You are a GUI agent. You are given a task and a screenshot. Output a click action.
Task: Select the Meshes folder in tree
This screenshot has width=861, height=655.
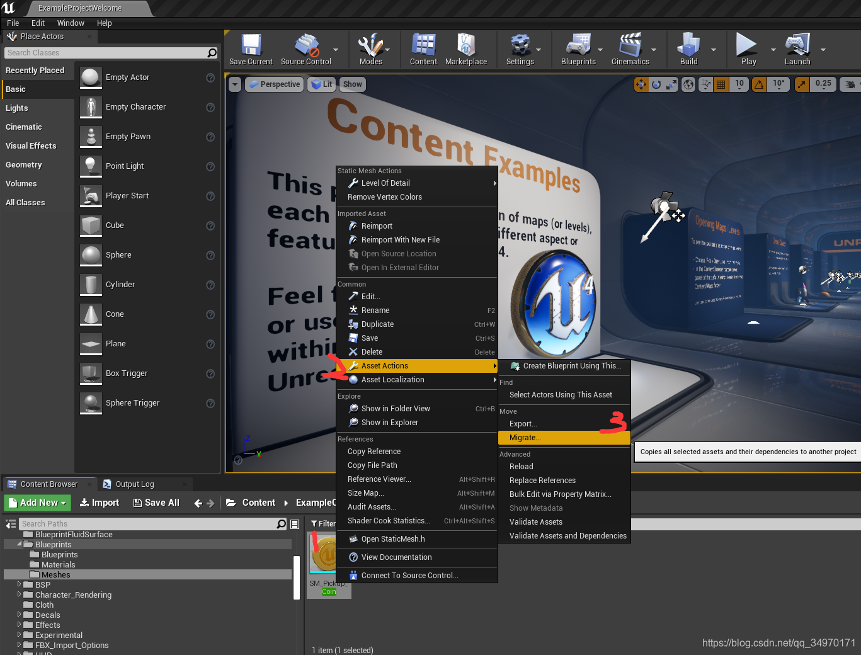pos(147,574)
